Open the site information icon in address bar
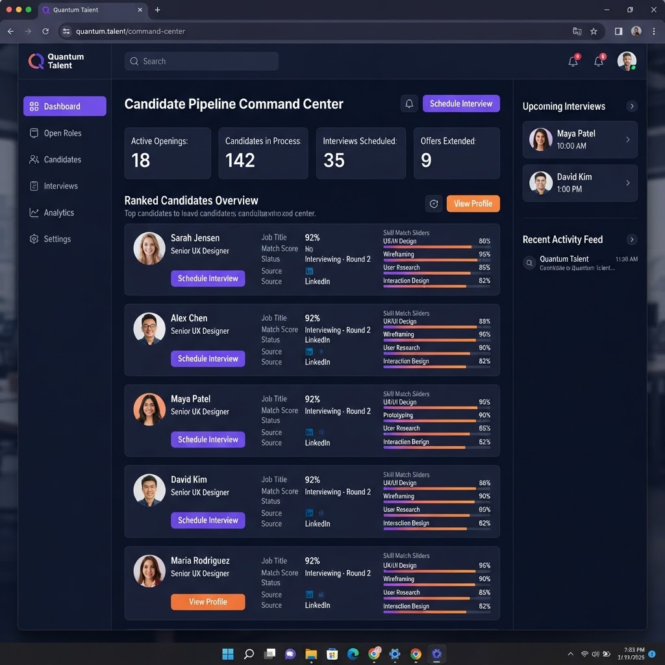This screenshot has height=665, width=665. (x=66, y=31)
